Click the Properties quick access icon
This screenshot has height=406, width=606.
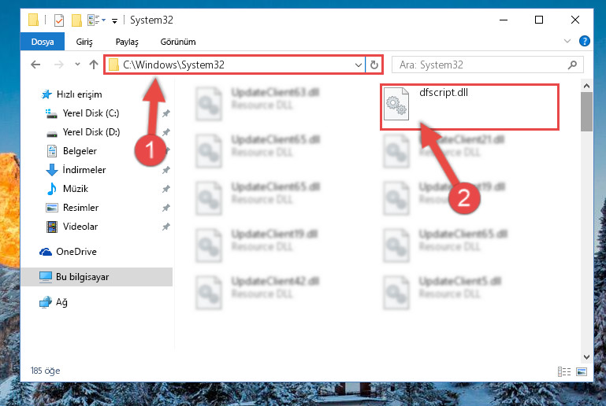tap(59, 20)
